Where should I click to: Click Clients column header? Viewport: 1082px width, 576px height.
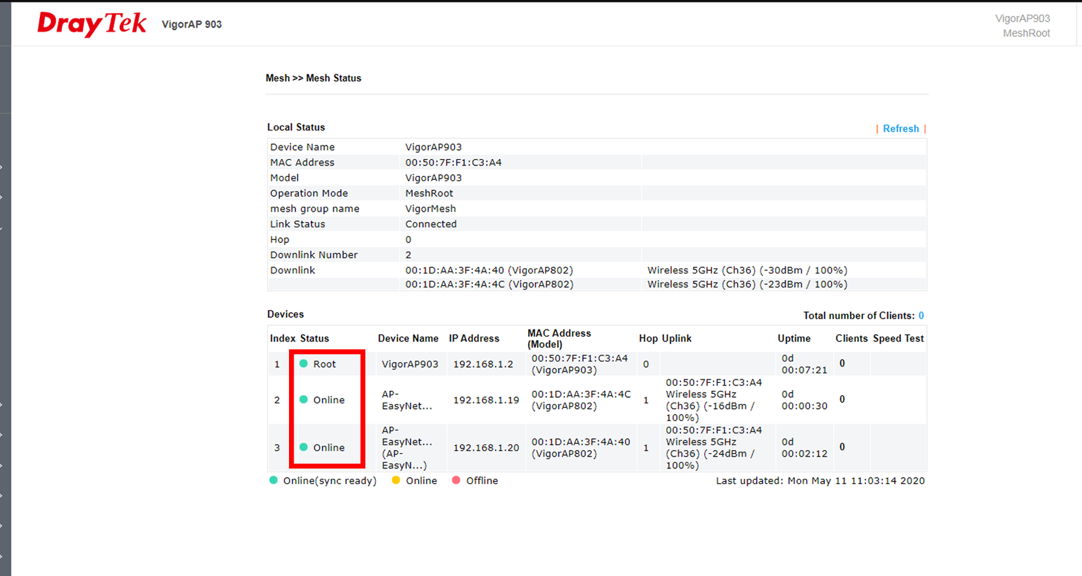(851, 338)
